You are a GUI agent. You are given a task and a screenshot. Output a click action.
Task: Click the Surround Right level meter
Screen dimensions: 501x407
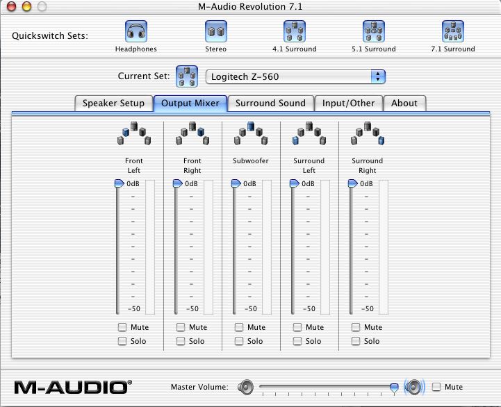pyautogui.click(x=384, y=247)
